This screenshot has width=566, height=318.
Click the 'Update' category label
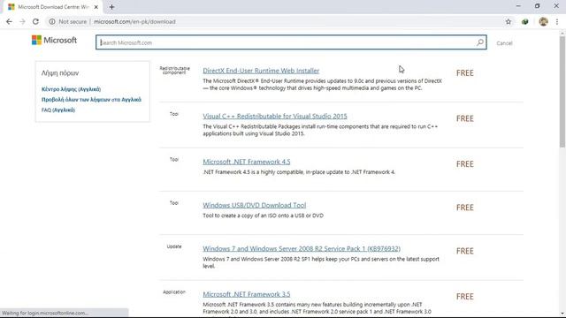(x=174, y=246)
